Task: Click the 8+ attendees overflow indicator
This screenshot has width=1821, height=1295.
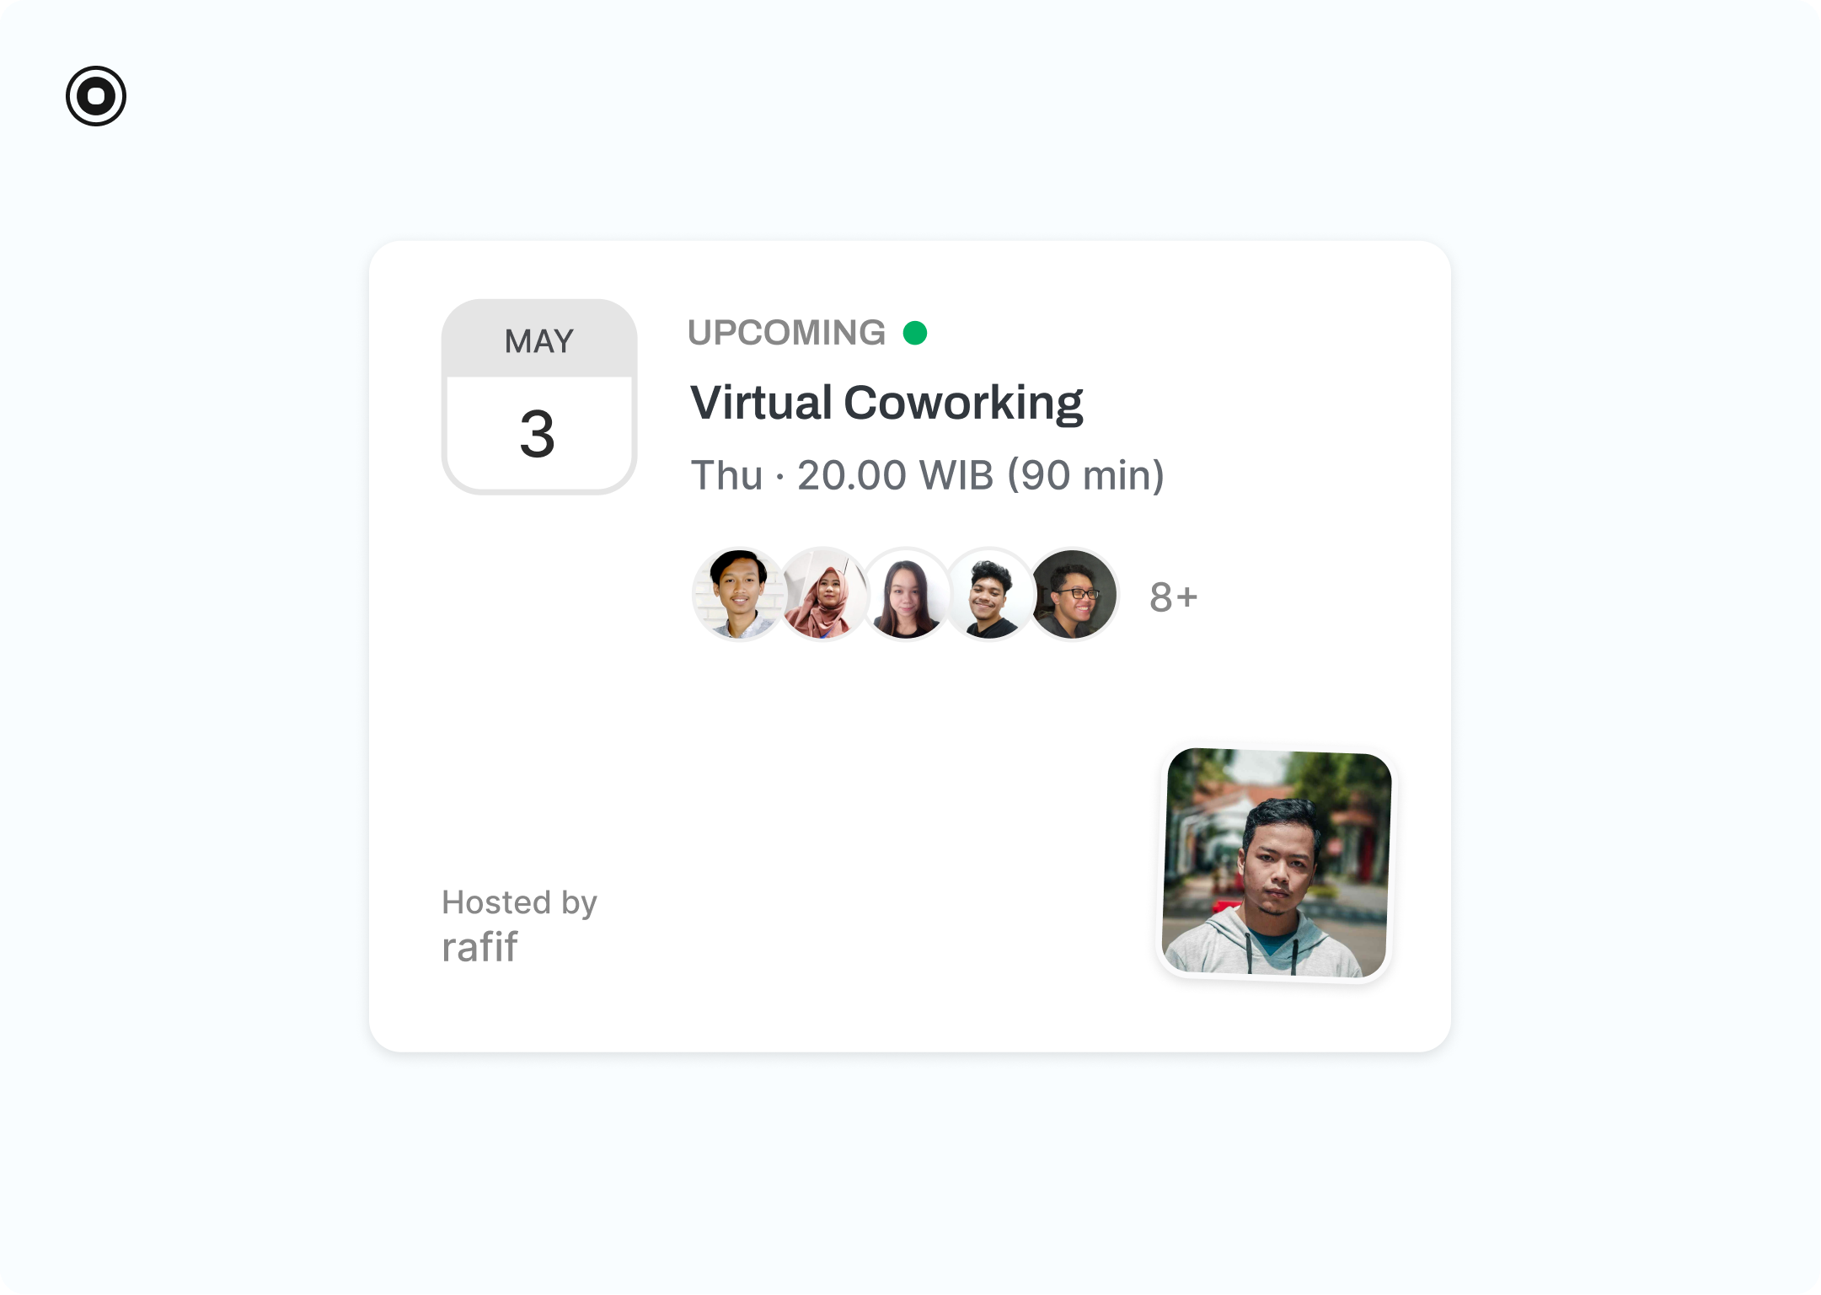Action: coord(1173,596)
